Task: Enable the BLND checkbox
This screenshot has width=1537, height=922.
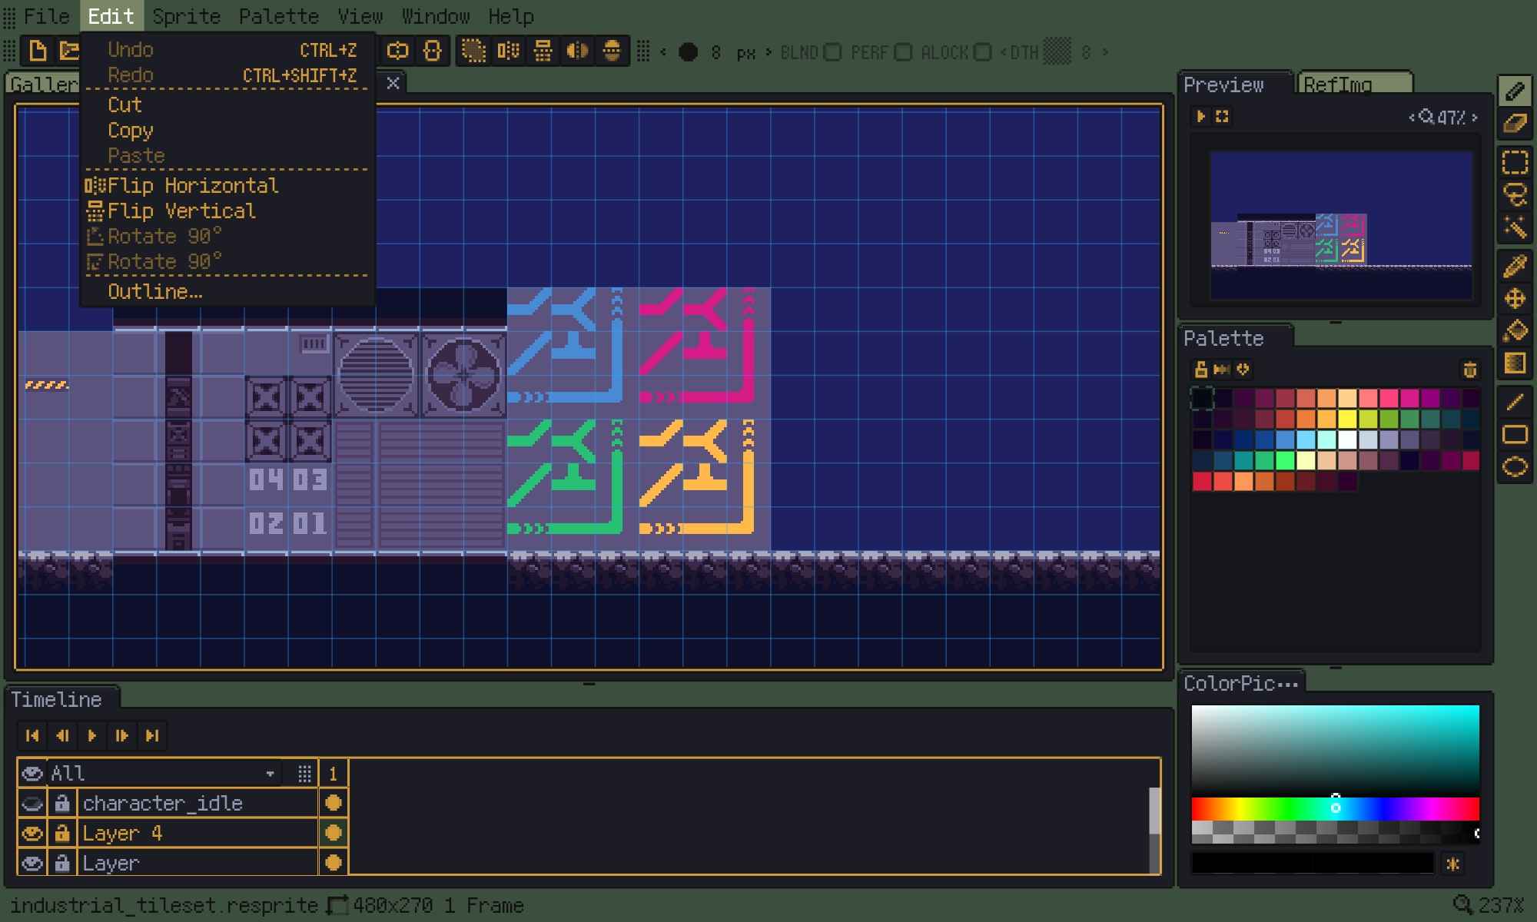Action: [x=832, y=52]
